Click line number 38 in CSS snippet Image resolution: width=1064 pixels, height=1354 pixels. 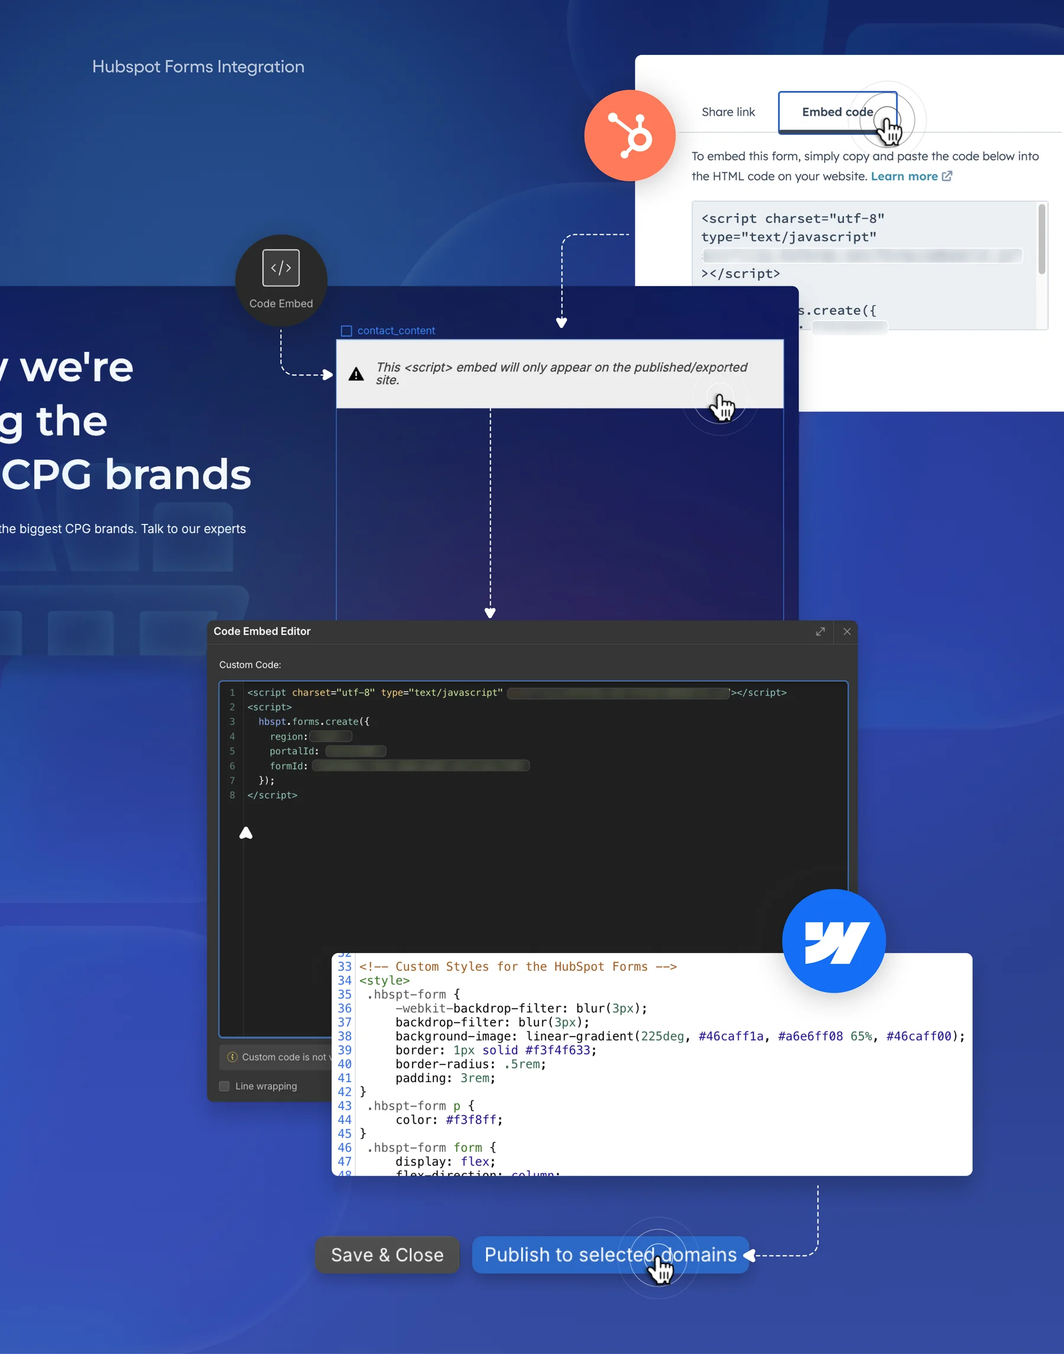tap(345, 1036)
